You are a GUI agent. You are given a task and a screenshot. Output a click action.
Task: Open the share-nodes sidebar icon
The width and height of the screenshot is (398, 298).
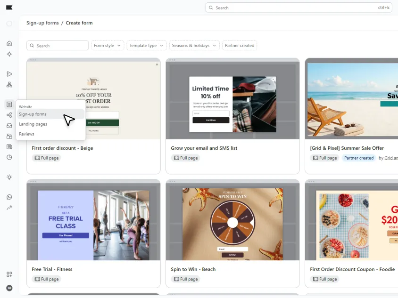[9, 115]
